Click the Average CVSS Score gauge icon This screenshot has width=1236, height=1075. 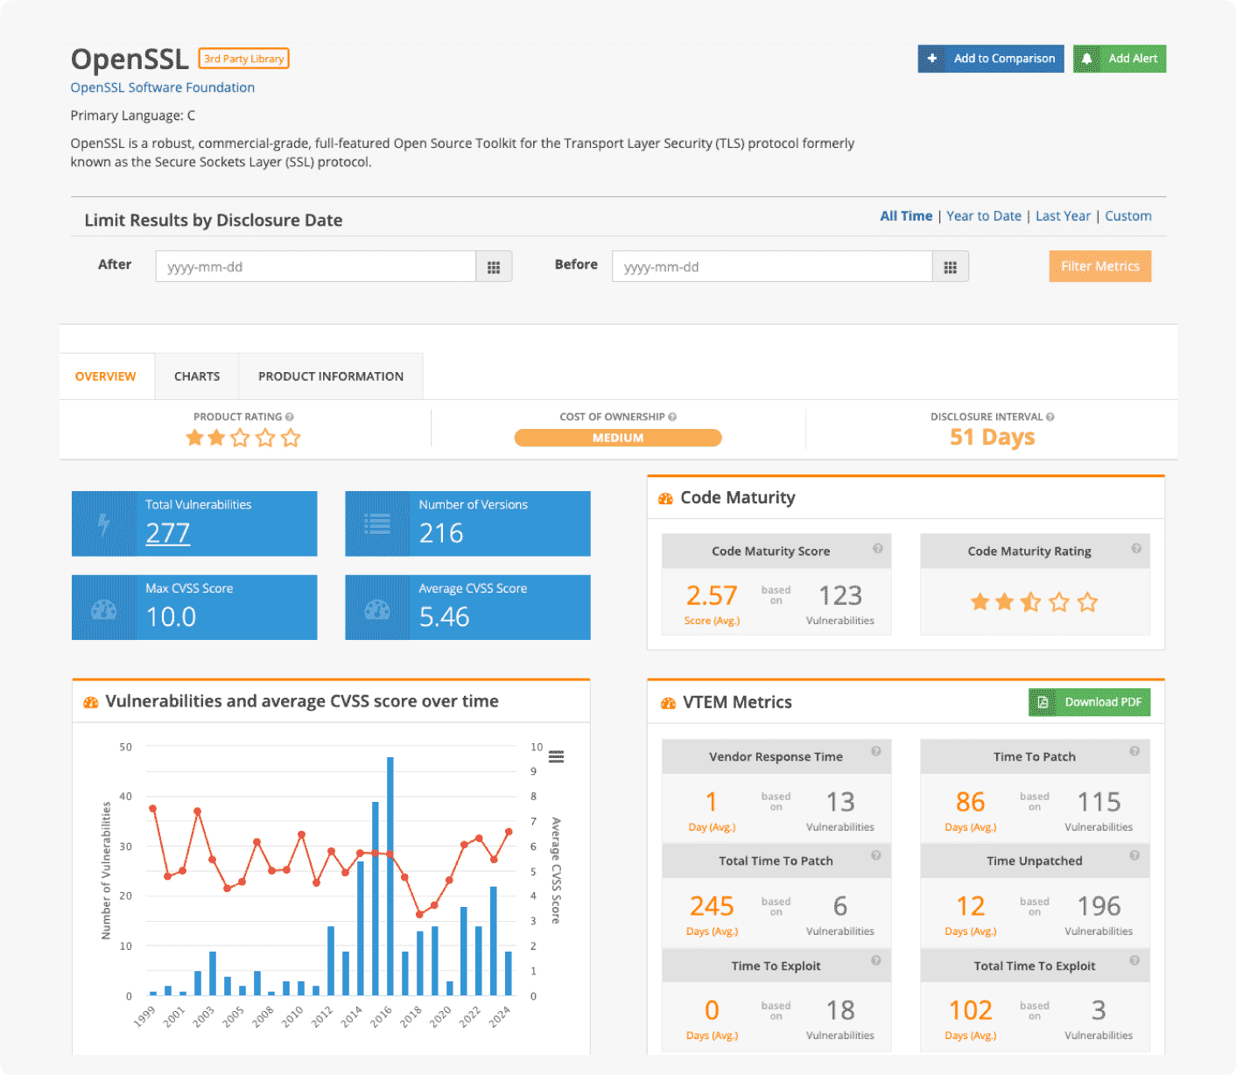click(377, 608)
